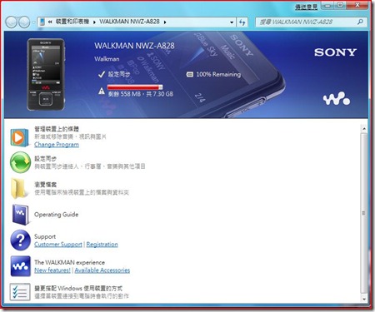Open the Operating Guide book icon
The width and height of the screenshot is (375, 312).
pos(20,215)
